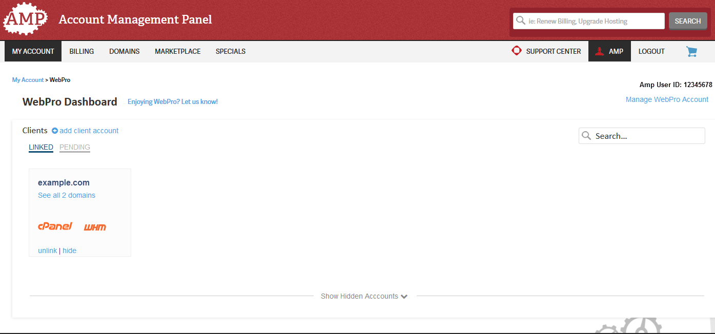Focus the header search field

(x=589, y=21)
